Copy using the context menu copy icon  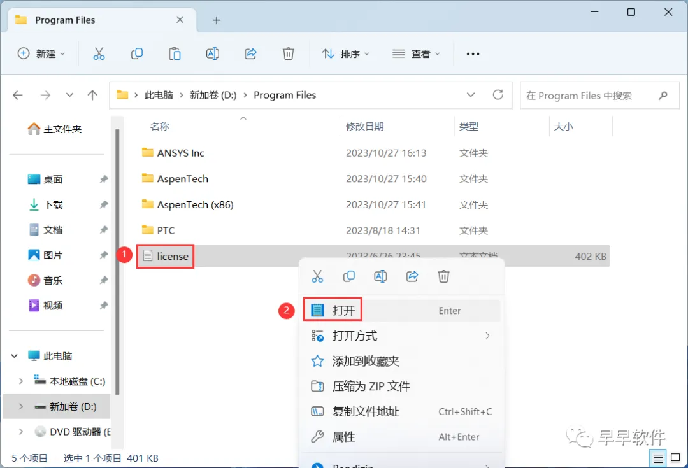point(349,276)
